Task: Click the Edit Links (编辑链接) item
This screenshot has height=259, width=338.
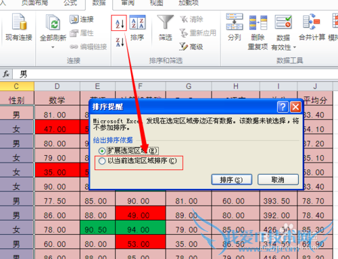Action: (x=88, y=47)
